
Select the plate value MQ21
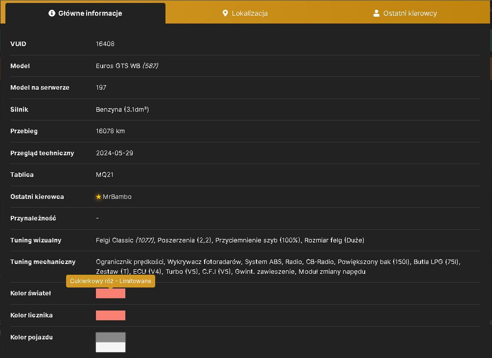click(x=105, y=175)
